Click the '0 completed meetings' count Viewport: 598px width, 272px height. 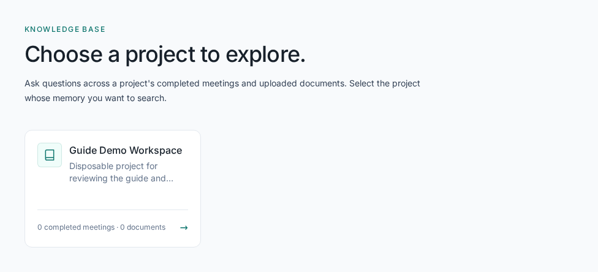coord(76,227)
